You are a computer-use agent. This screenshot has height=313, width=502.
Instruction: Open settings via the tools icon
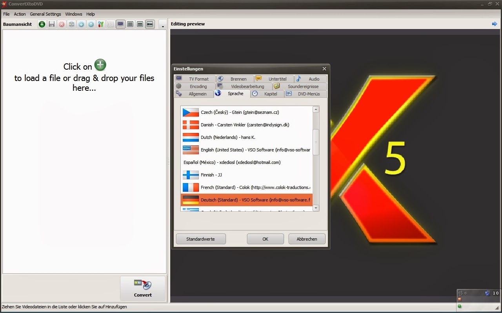click(x=101, y=24)
